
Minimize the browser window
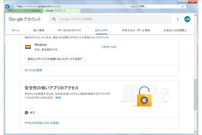(180, 2)
